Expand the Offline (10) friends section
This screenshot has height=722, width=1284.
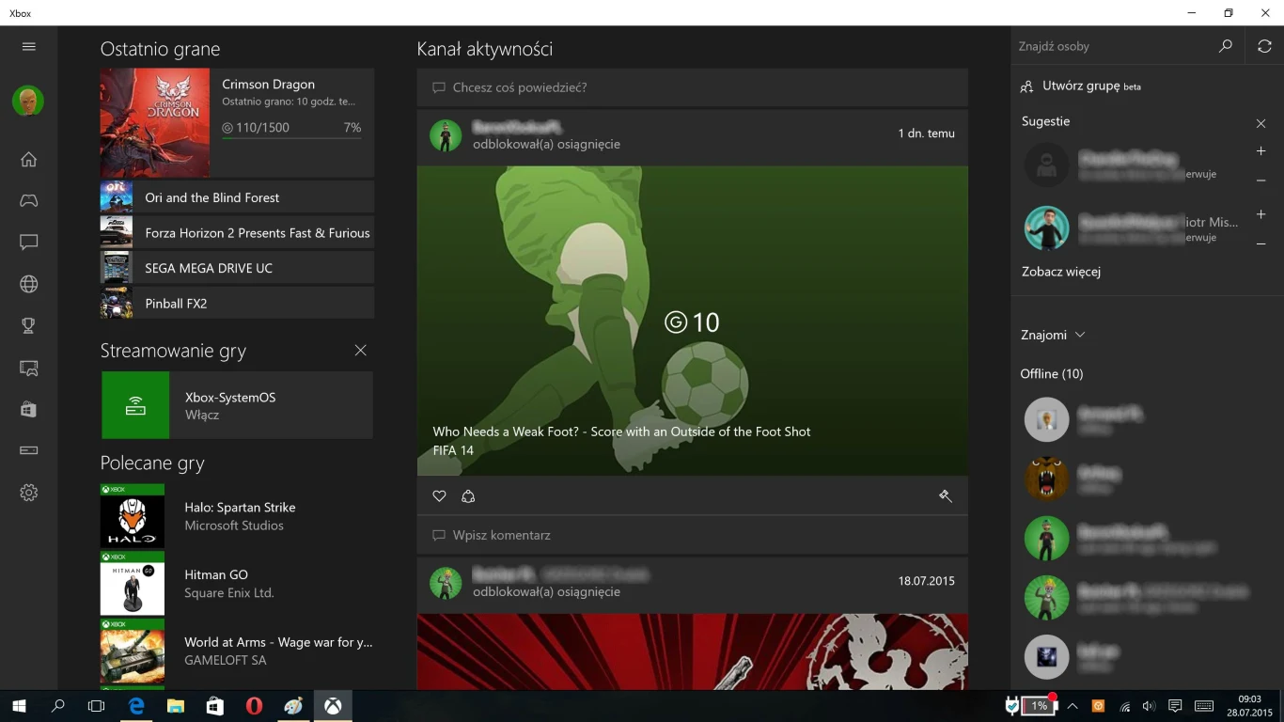(1052, 373)
